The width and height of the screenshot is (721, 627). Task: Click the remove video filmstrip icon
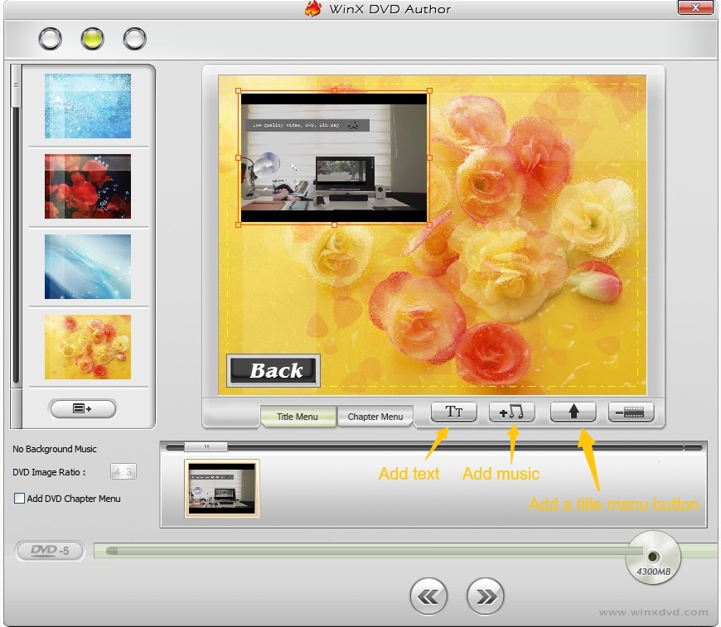(x=630, y=412)
